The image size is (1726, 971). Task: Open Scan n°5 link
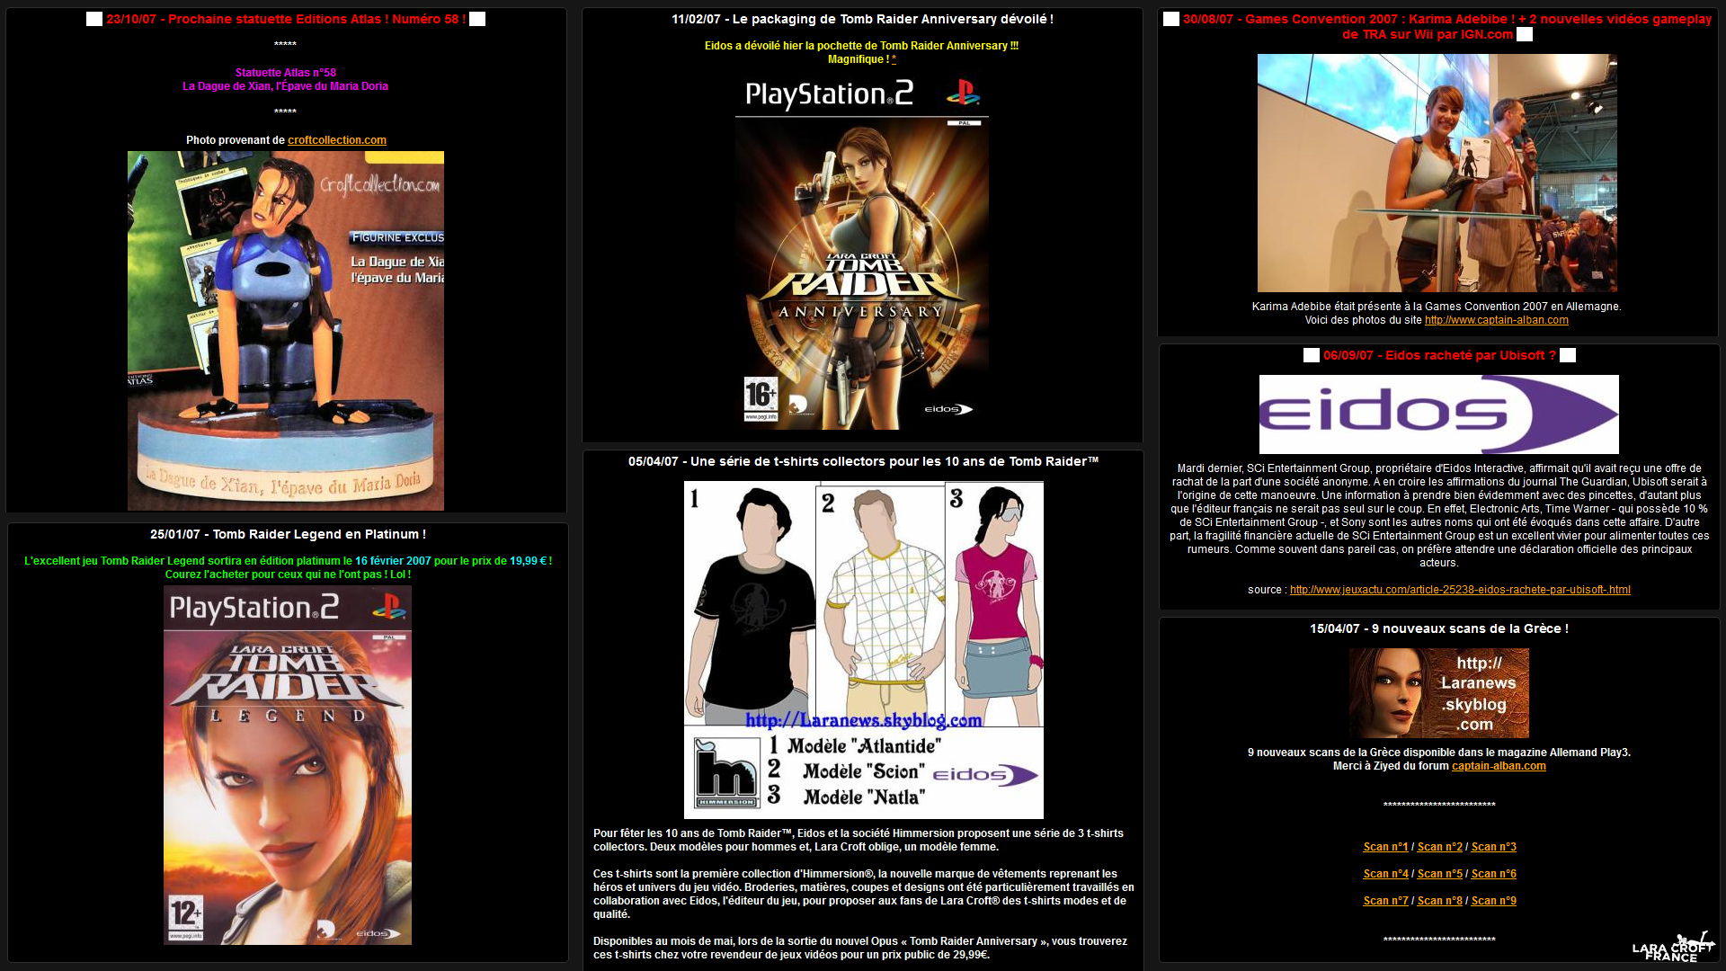pyautogui.click(x=1439, y=874)
